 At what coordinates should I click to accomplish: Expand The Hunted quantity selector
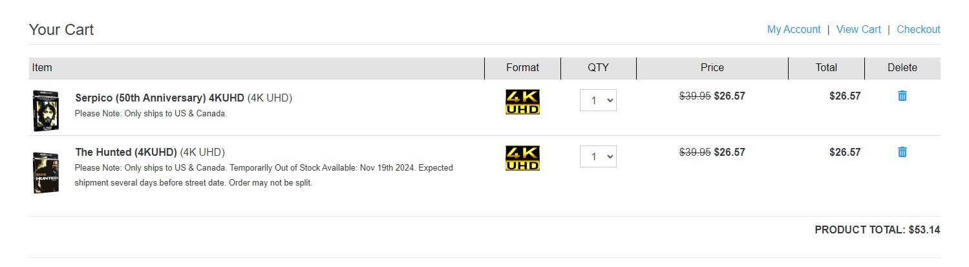(x=598, y=156)
